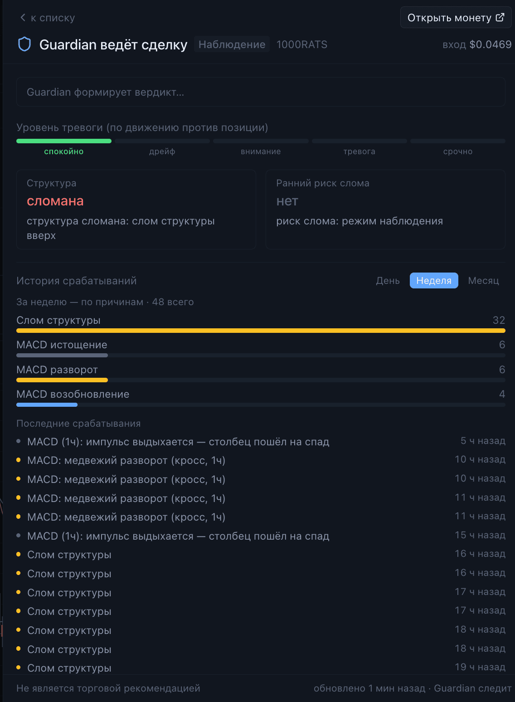The image size is (515, 702).
Task: Open the Ранний риск слома card
Action: [385, 210]
